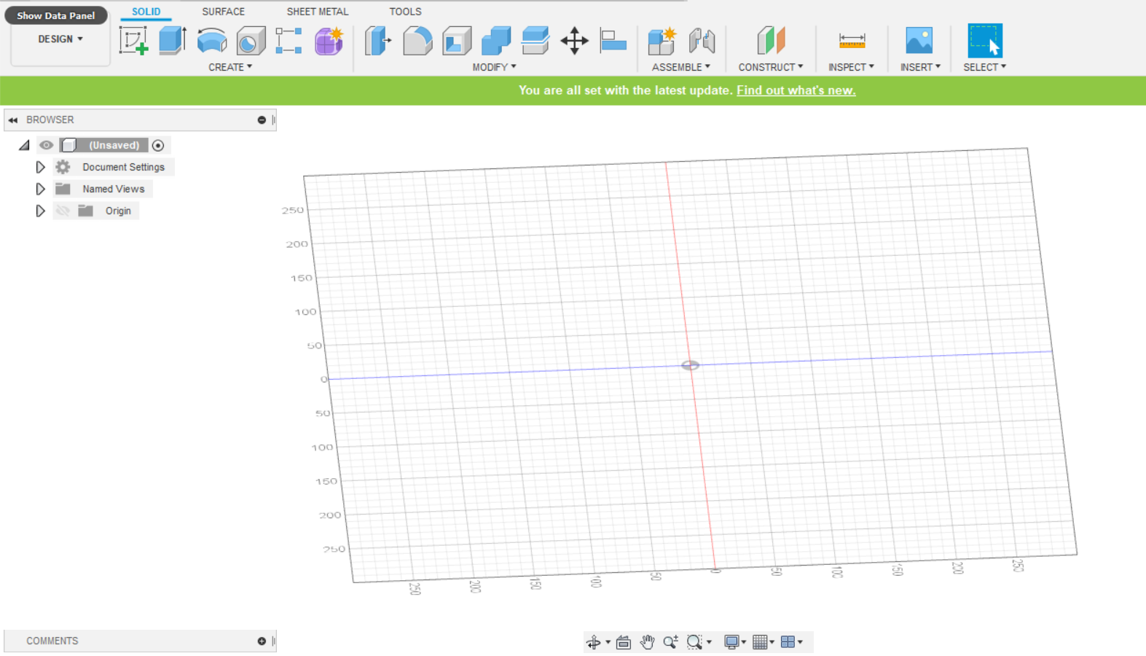Select the Origin tree item label
This screenshot has width=1146, height=656.
pyautogui.click(x=118, y=211)
